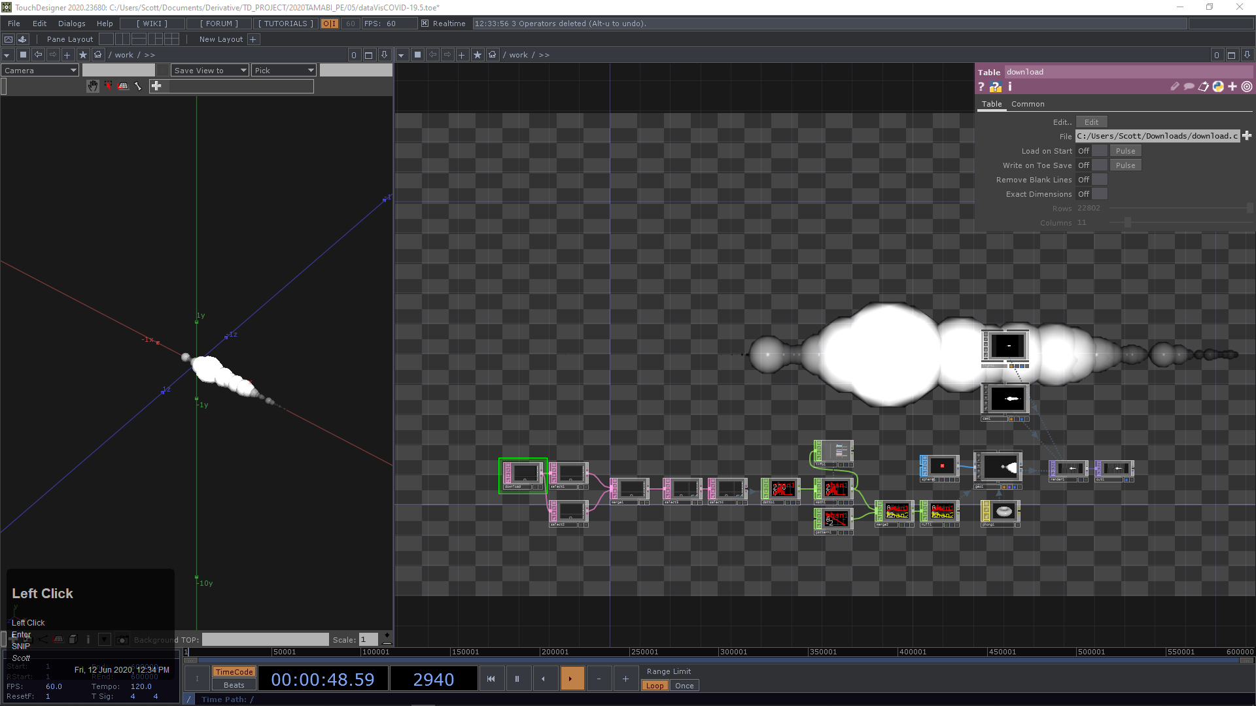
Task: Click the home icon in left pane
Action: click(98, 55)
